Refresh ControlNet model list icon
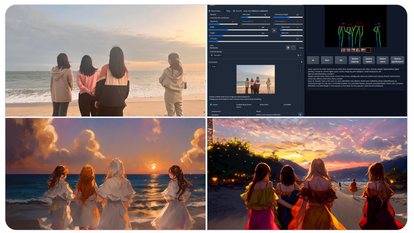The width and height of the screenshot is (414, 233). (x=300, y=115)
